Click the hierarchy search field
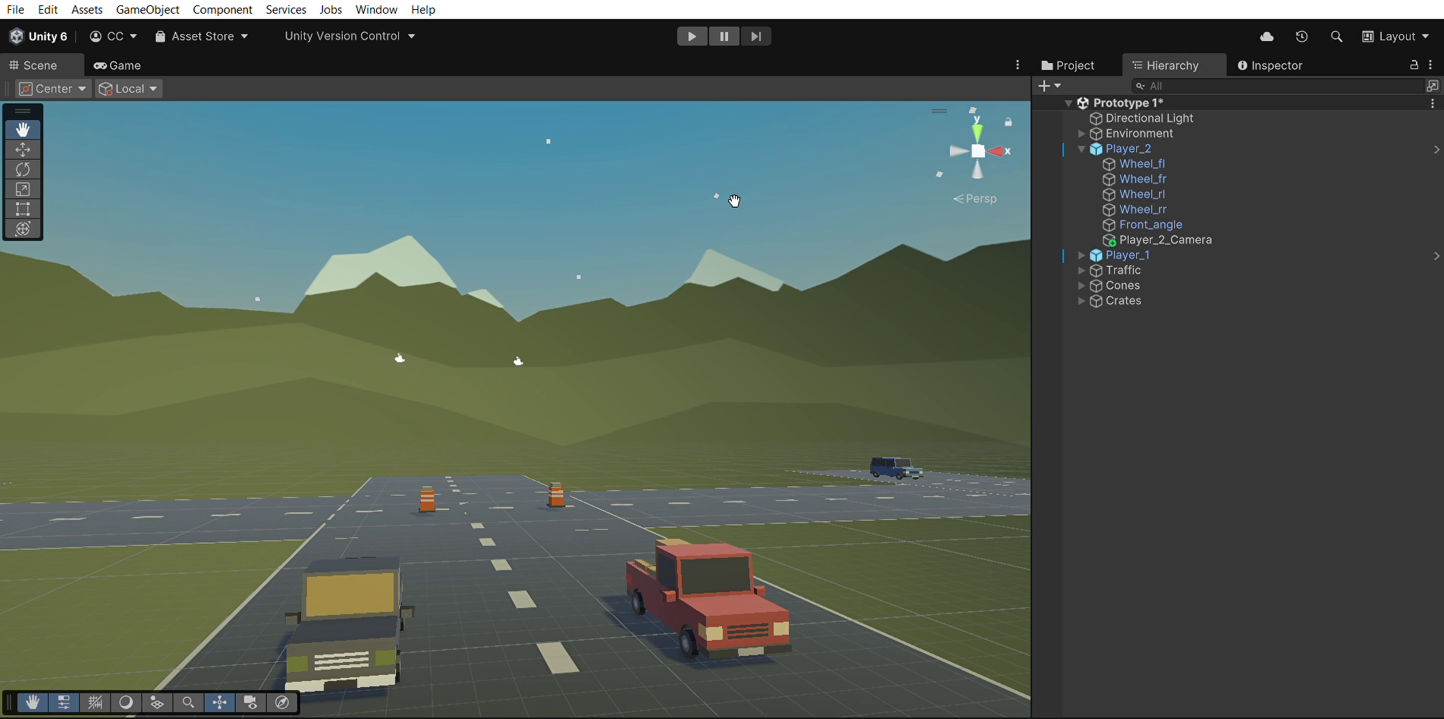The image size is (1444, 719). click(1278, 86)
